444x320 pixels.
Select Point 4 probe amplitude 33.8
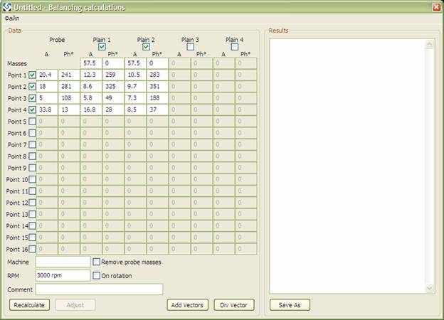pos(47,110)
